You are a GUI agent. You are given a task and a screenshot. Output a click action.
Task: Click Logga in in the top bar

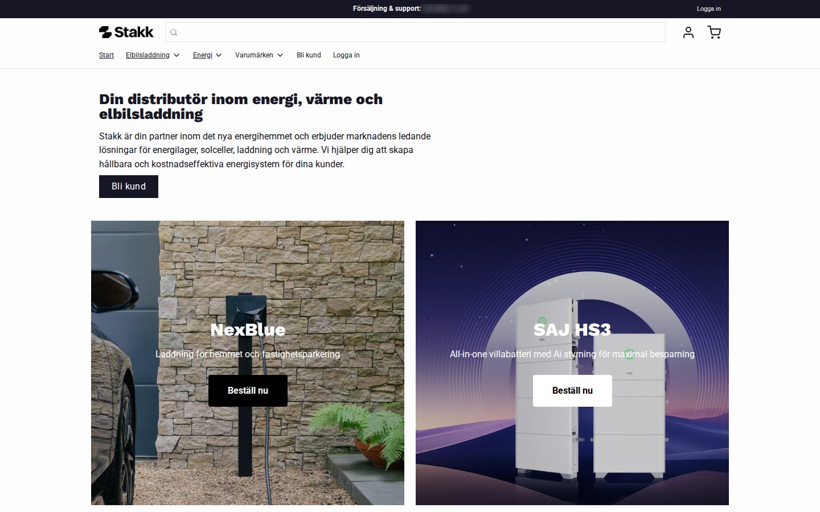[x=709, y=9]
